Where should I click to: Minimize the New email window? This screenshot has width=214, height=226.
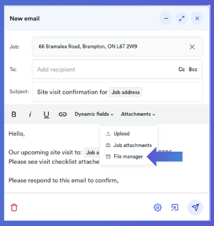(166, 18)
